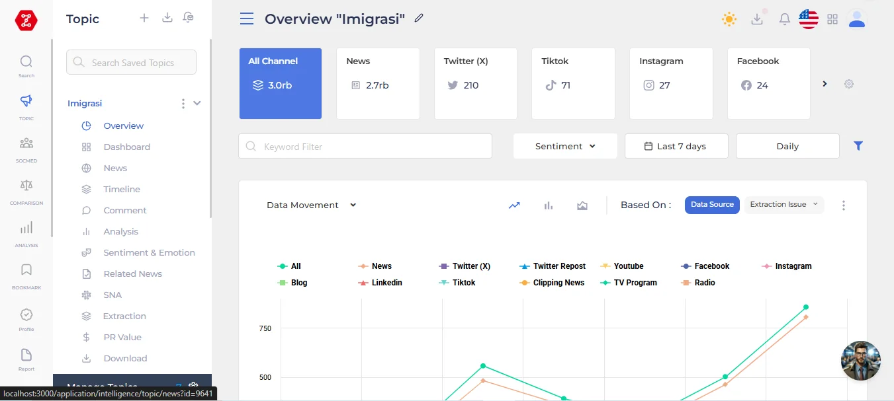The height and width of the screenshot is (401, 894).
Task: Toggle the Data Source option
Action: [x=712, y=205]
